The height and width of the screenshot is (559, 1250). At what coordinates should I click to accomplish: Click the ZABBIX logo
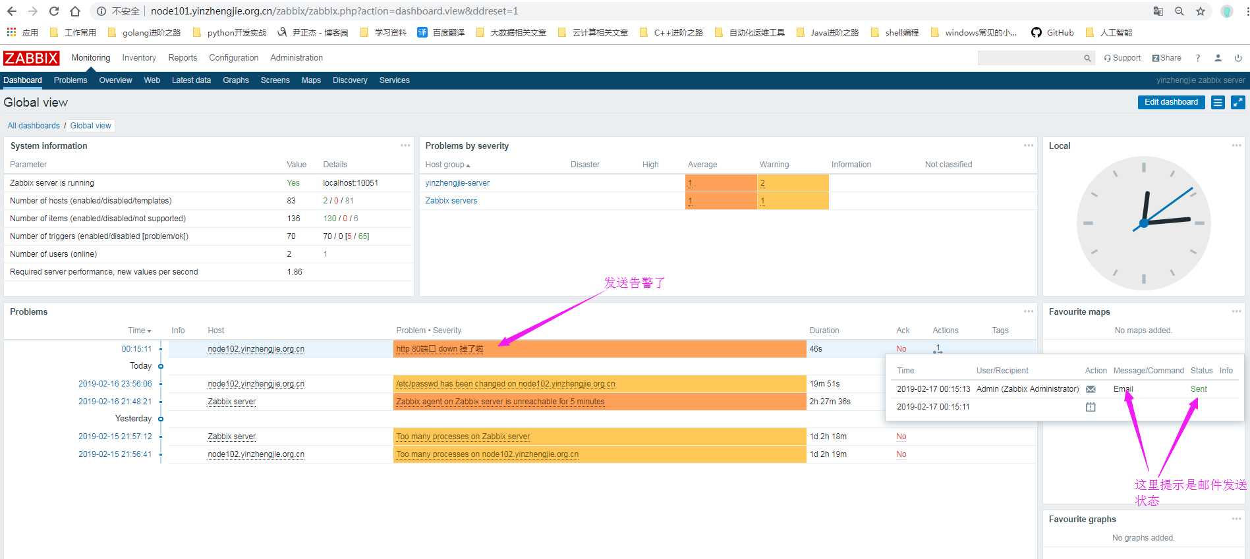coord(32,58)
